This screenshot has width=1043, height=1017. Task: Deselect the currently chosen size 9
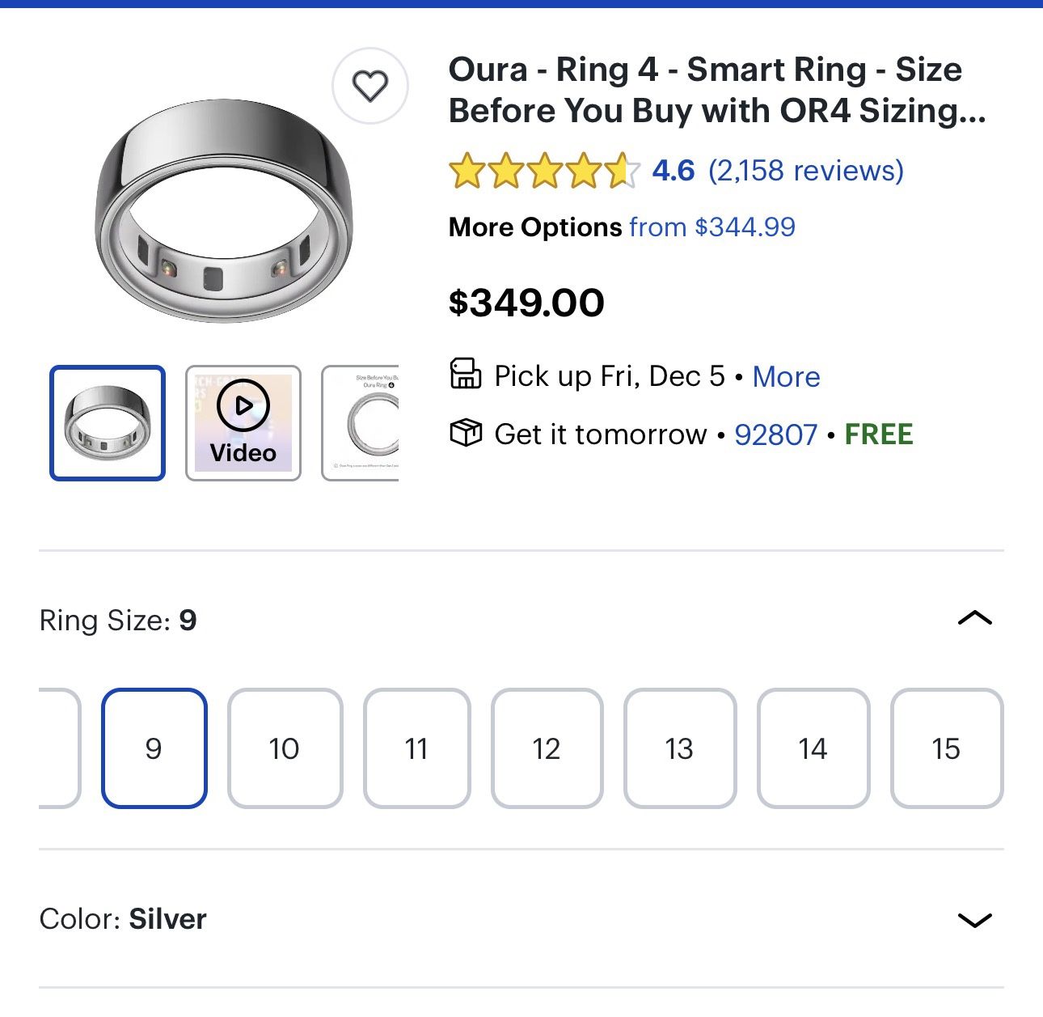pyautogui.click(x=155, y=748)
